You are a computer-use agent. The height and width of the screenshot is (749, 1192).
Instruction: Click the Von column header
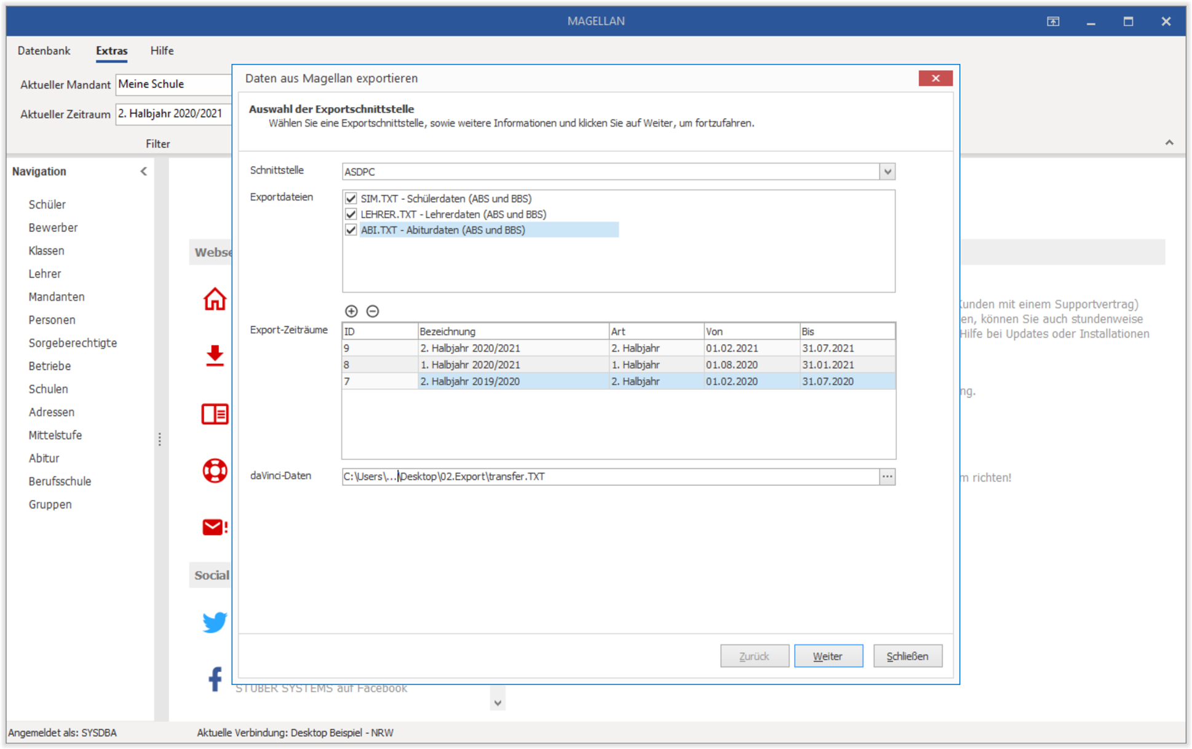pyautogui.click(x=752, y=331)
